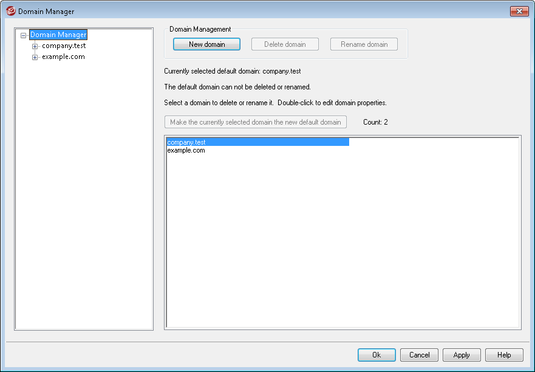
Task: Select example.com in the domain list
Action: pos(186,150)
